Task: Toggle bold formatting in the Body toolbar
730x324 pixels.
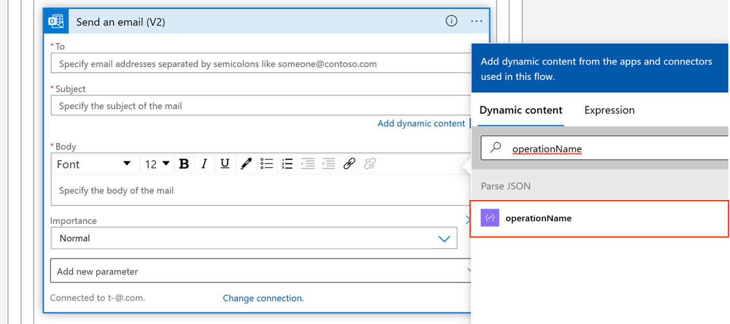Action: [184, 164]
